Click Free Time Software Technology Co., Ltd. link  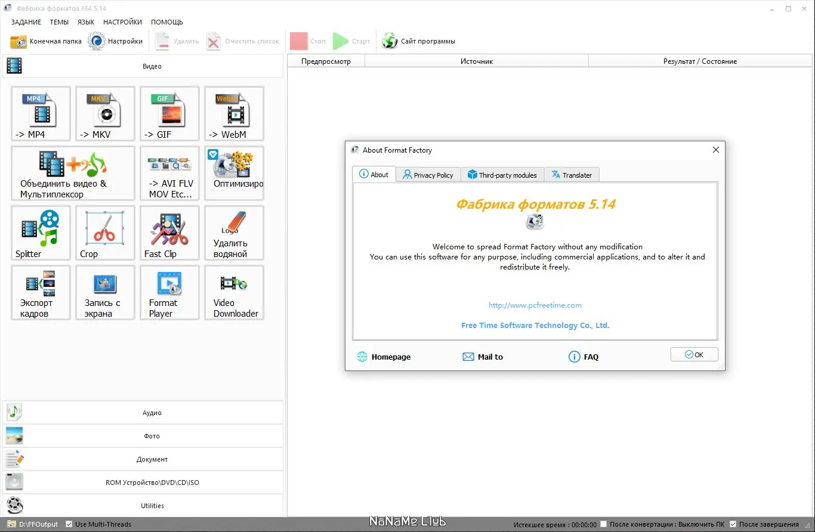535,326
